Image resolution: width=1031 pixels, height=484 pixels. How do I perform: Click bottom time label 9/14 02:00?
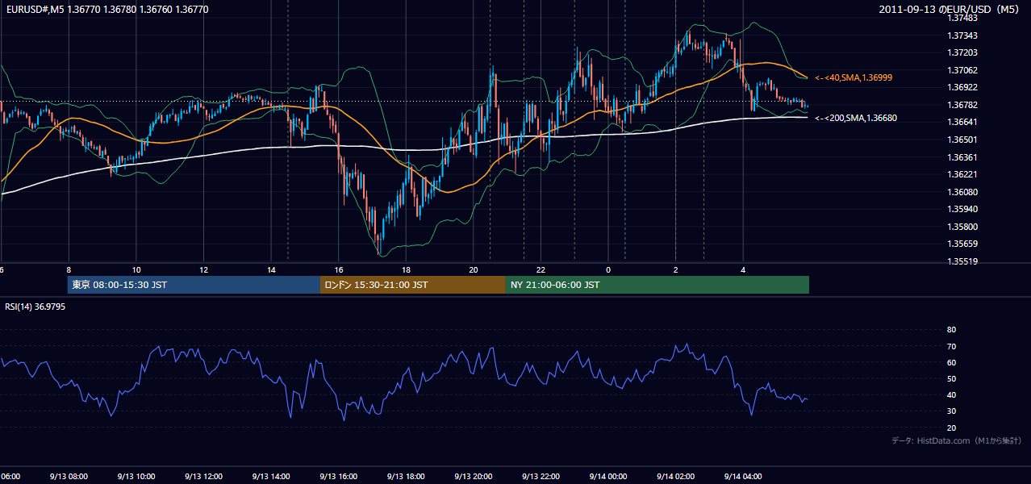click(675, 477)
